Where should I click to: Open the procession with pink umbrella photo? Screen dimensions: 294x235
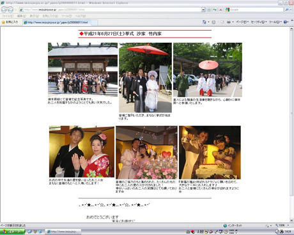point(208,70)
